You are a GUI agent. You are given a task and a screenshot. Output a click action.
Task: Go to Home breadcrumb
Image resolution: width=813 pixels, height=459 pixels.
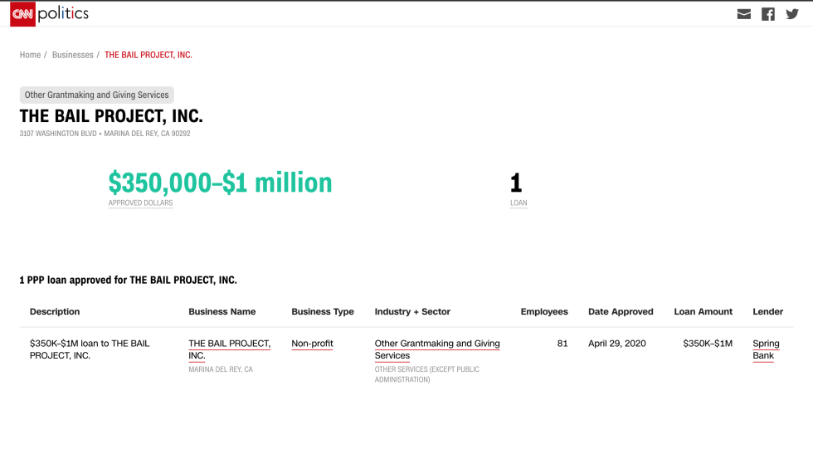(x=30, y=55)
